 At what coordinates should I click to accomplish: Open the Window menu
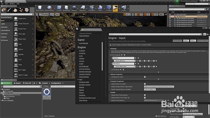coord(12,4)
